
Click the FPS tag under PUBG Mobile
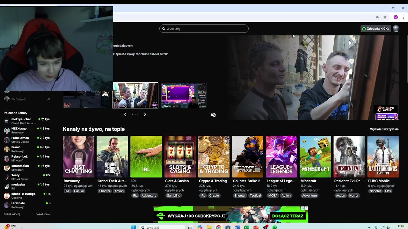pyautogui.click(x=388, y=191)
